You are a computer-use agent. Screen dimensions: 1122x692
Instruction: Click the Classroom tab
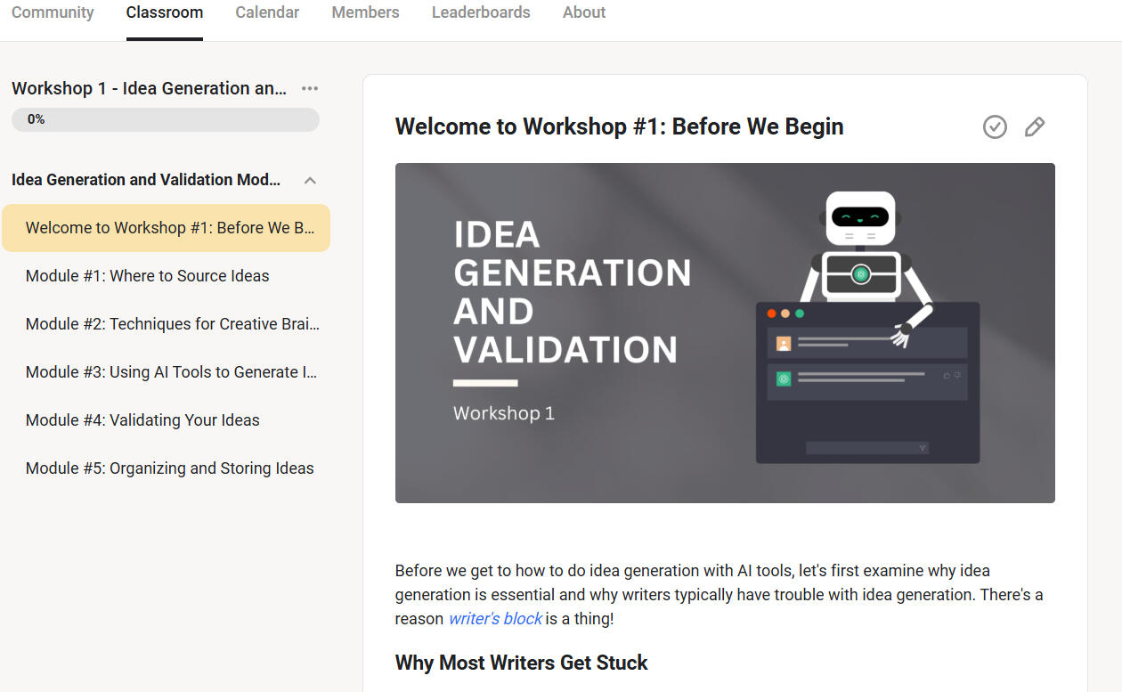(x=165, y=12)
